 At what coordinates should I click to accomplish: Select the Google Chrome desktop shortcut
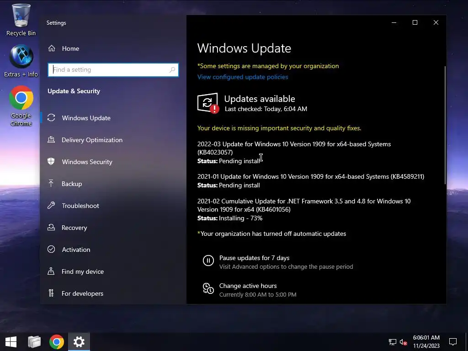point(21,106)
